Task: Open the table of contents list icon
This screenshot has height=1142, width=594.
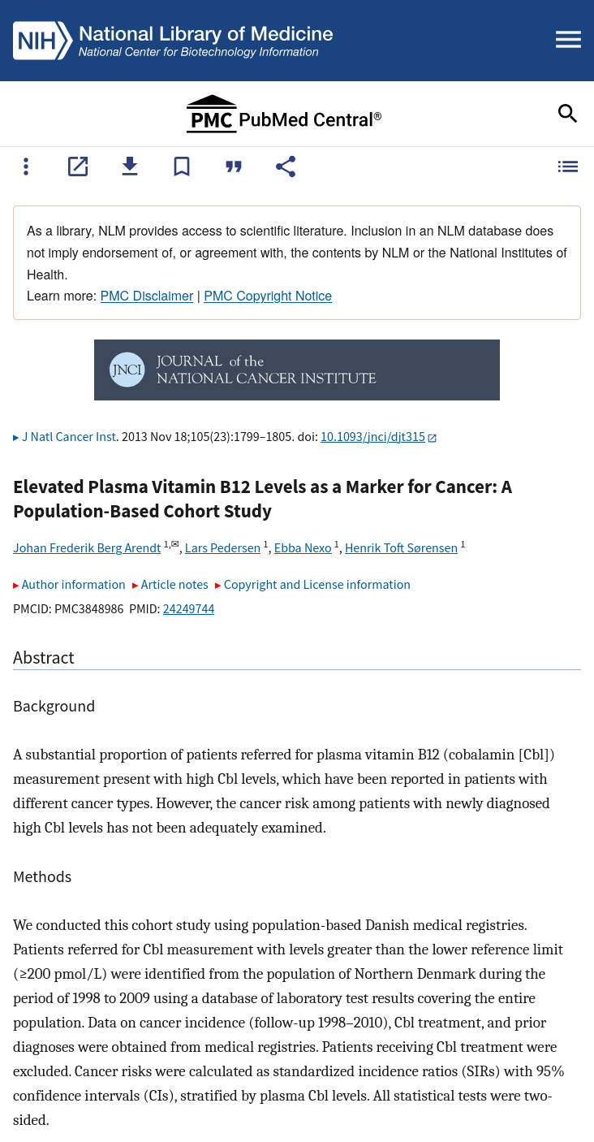Action: coord(568,167)
